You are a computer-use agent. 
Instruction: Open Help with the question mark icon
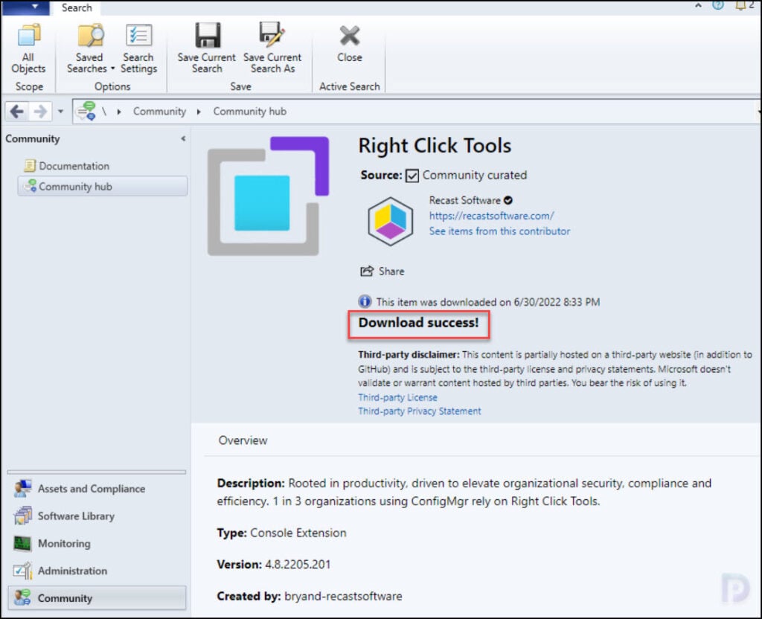718,5
